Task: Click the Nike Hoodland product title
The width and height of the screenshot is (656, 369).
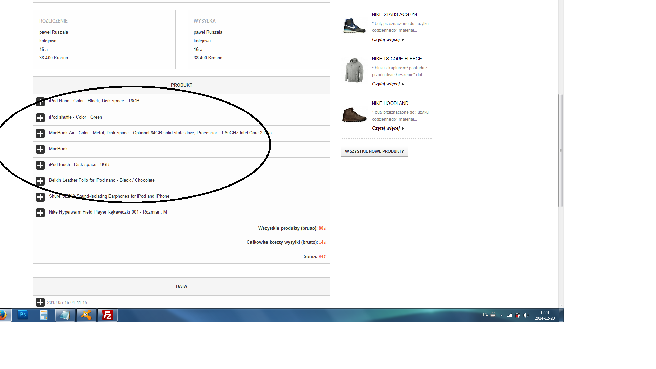Action: [x=392, y=103]
